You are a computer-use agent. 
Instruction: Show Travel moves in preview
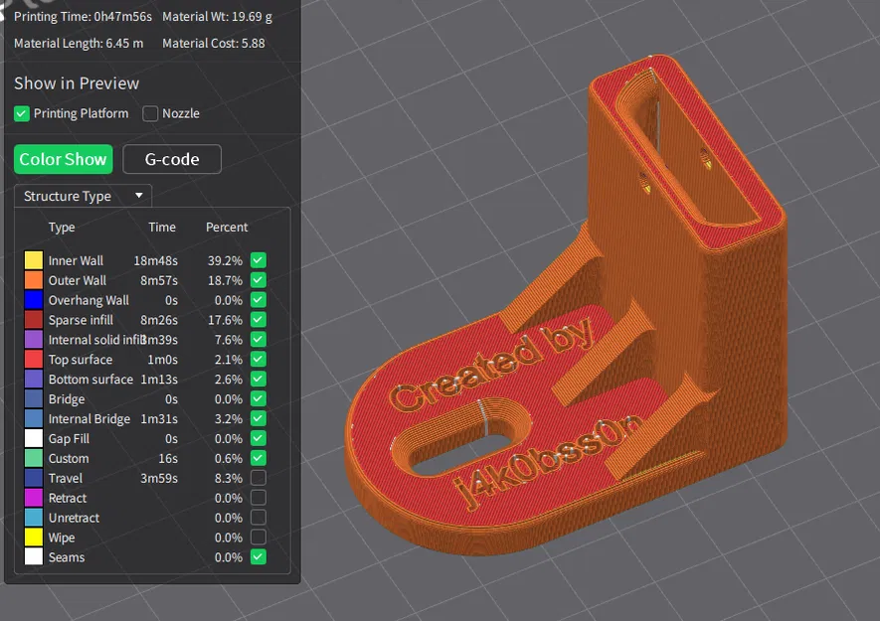[x=259, y=478]
